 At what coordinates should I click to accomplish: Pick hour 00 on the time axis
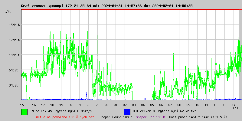click(106, 105)
